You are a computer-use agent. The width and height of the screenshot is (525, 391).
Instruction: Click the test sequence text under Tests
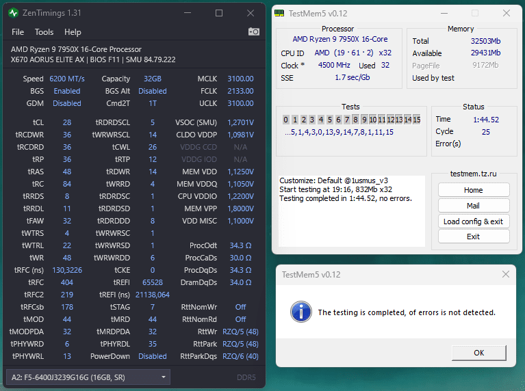(339, 132)
